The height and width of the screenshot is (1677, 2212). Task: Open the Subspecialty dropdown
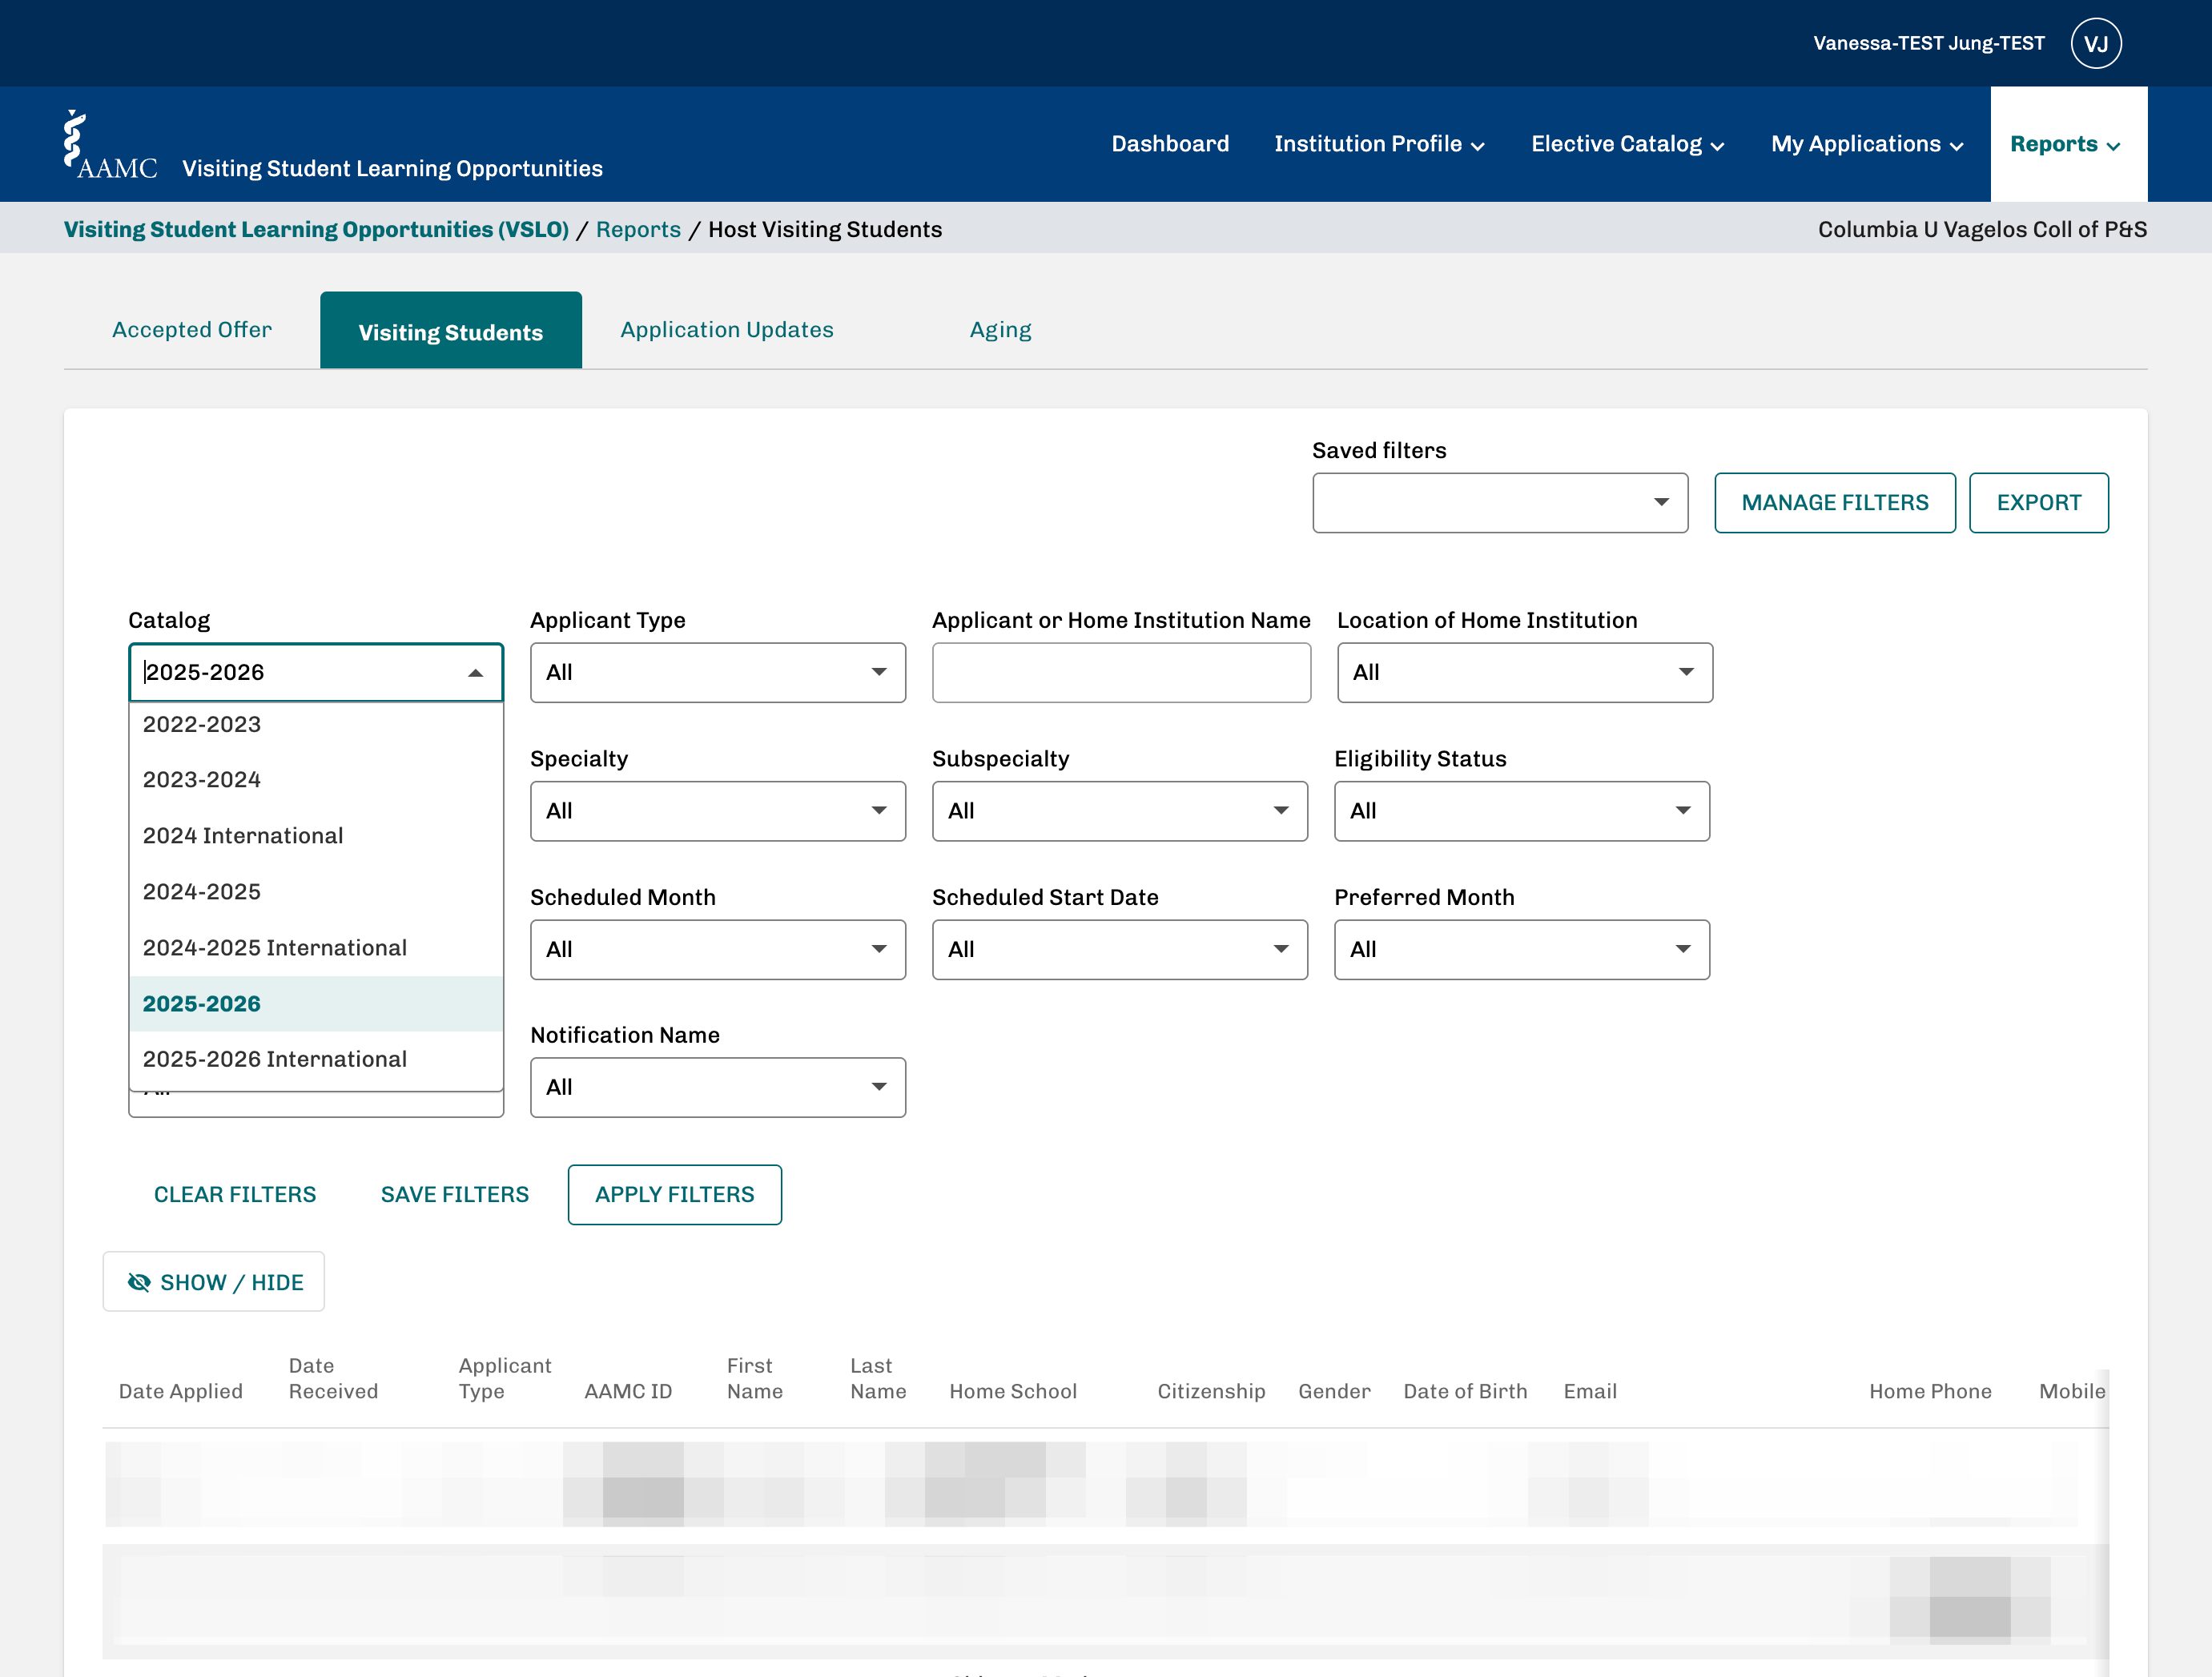[x=1120, y=811]
